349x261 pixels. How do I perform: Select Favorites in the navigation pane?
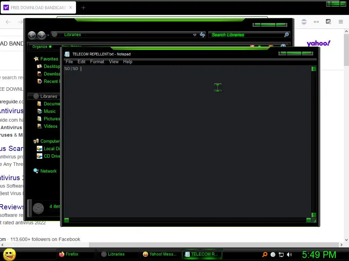[49, 59]
